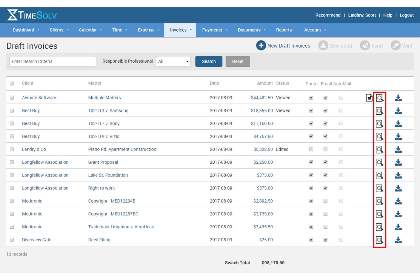The height and width of the screenshot is (280, 420).
Task: Click the Enter Search Criteria field
Action: click(x=53, y=61)
